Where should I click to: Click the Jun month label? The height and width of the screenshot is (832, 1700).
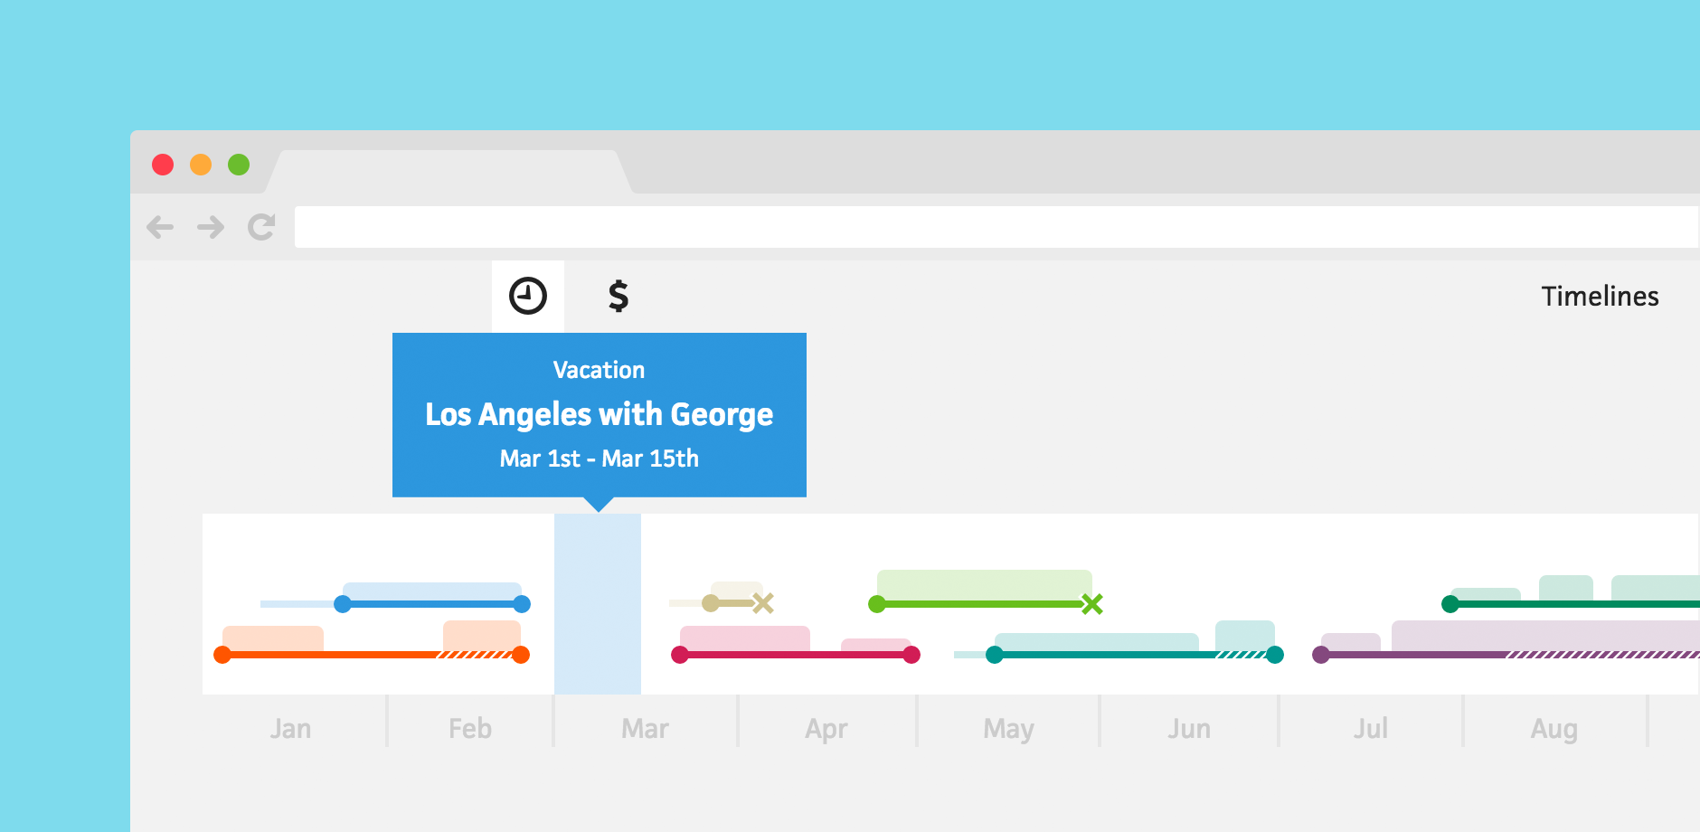[x=1189, y=729]
